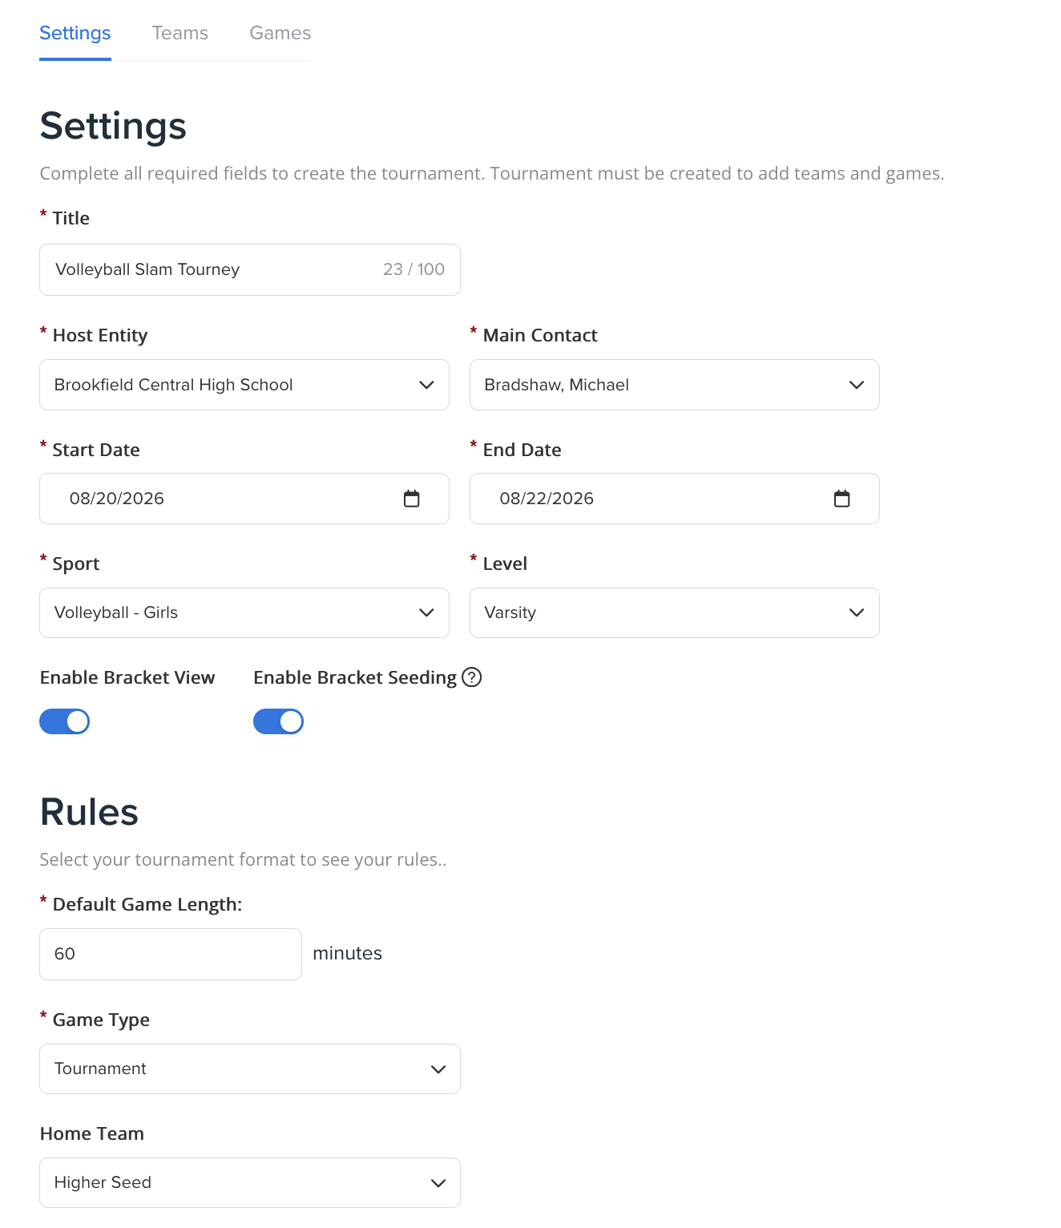Click the Home Team chevron arrow

(x=438, y=1183)
